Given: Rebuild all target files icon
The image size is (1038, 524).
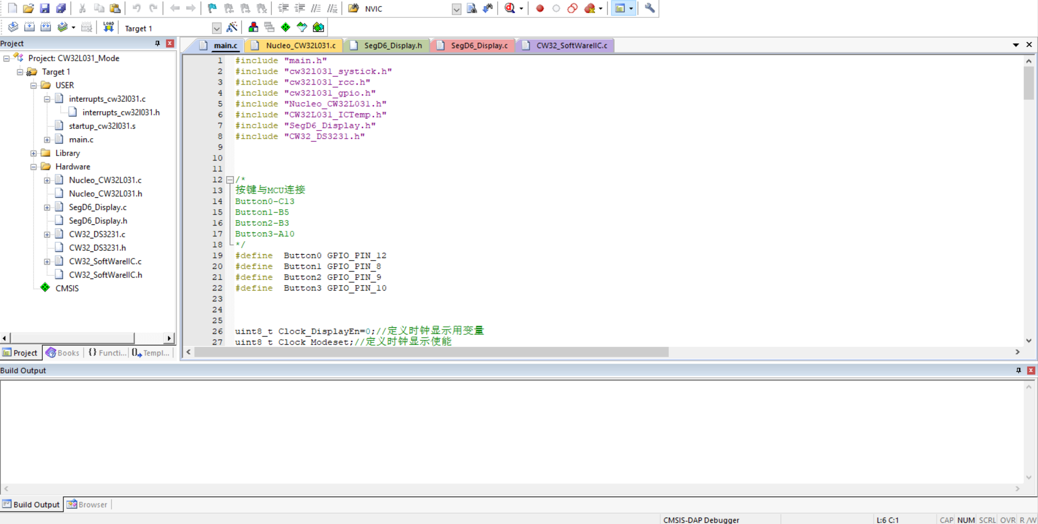Looking at the screenshot, I should 46,27.
